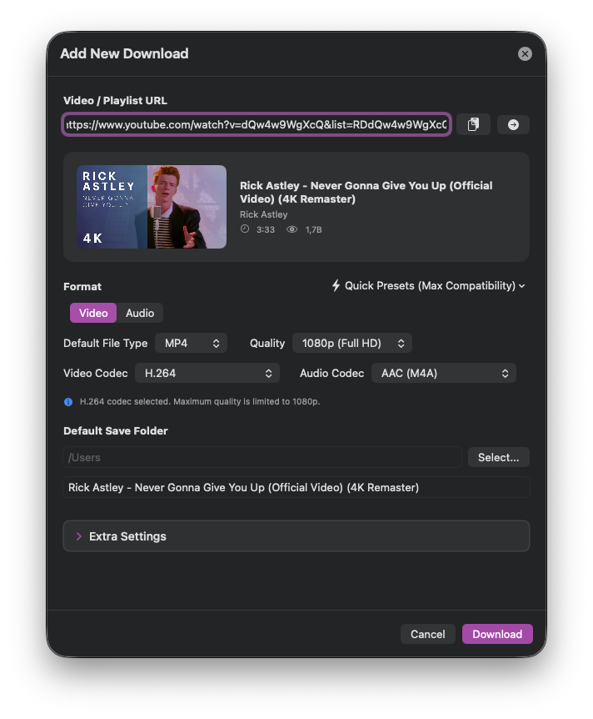The height and width of the screenshot is (719, 593).
Task: Click the Select... folder button
Action: coord(498,457)
